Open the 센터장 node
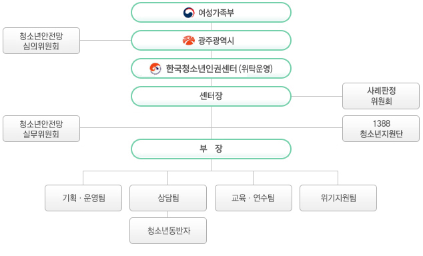Viewport: 423px width, 256px height. pos(211,96)
